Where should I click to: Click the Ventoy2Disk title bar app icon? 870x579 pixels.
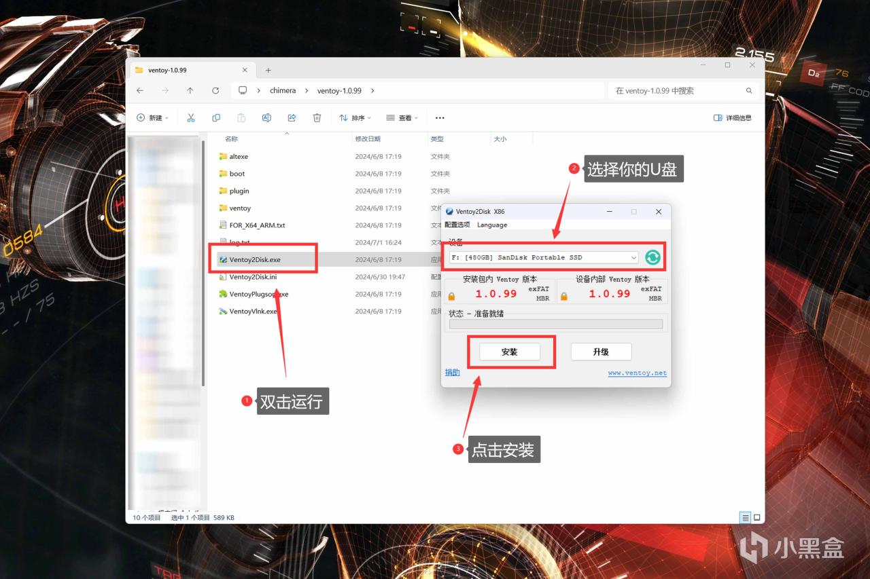point(449,212)
